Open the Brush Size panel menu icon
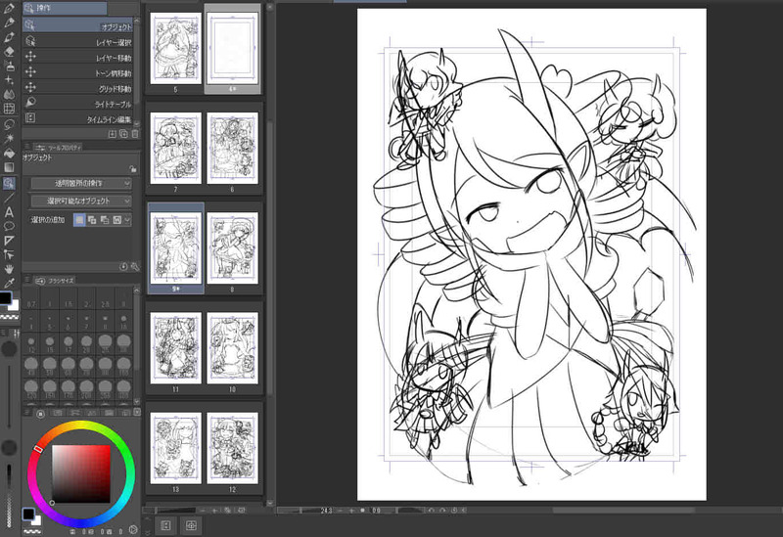This screenshot has width=783, height=537. [x=27, y=281]
